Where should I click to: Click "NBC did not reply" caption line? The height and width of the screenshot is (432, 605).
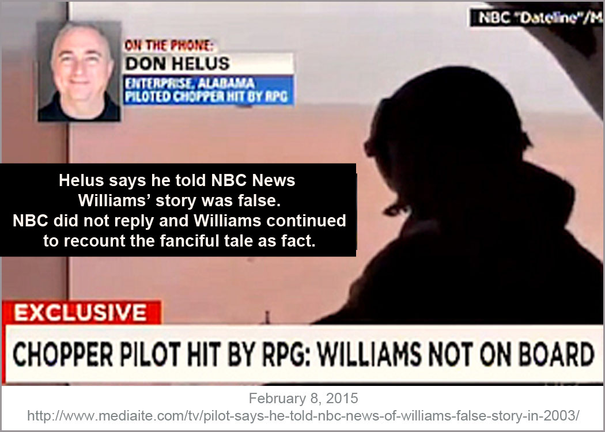tap(179, 221)
